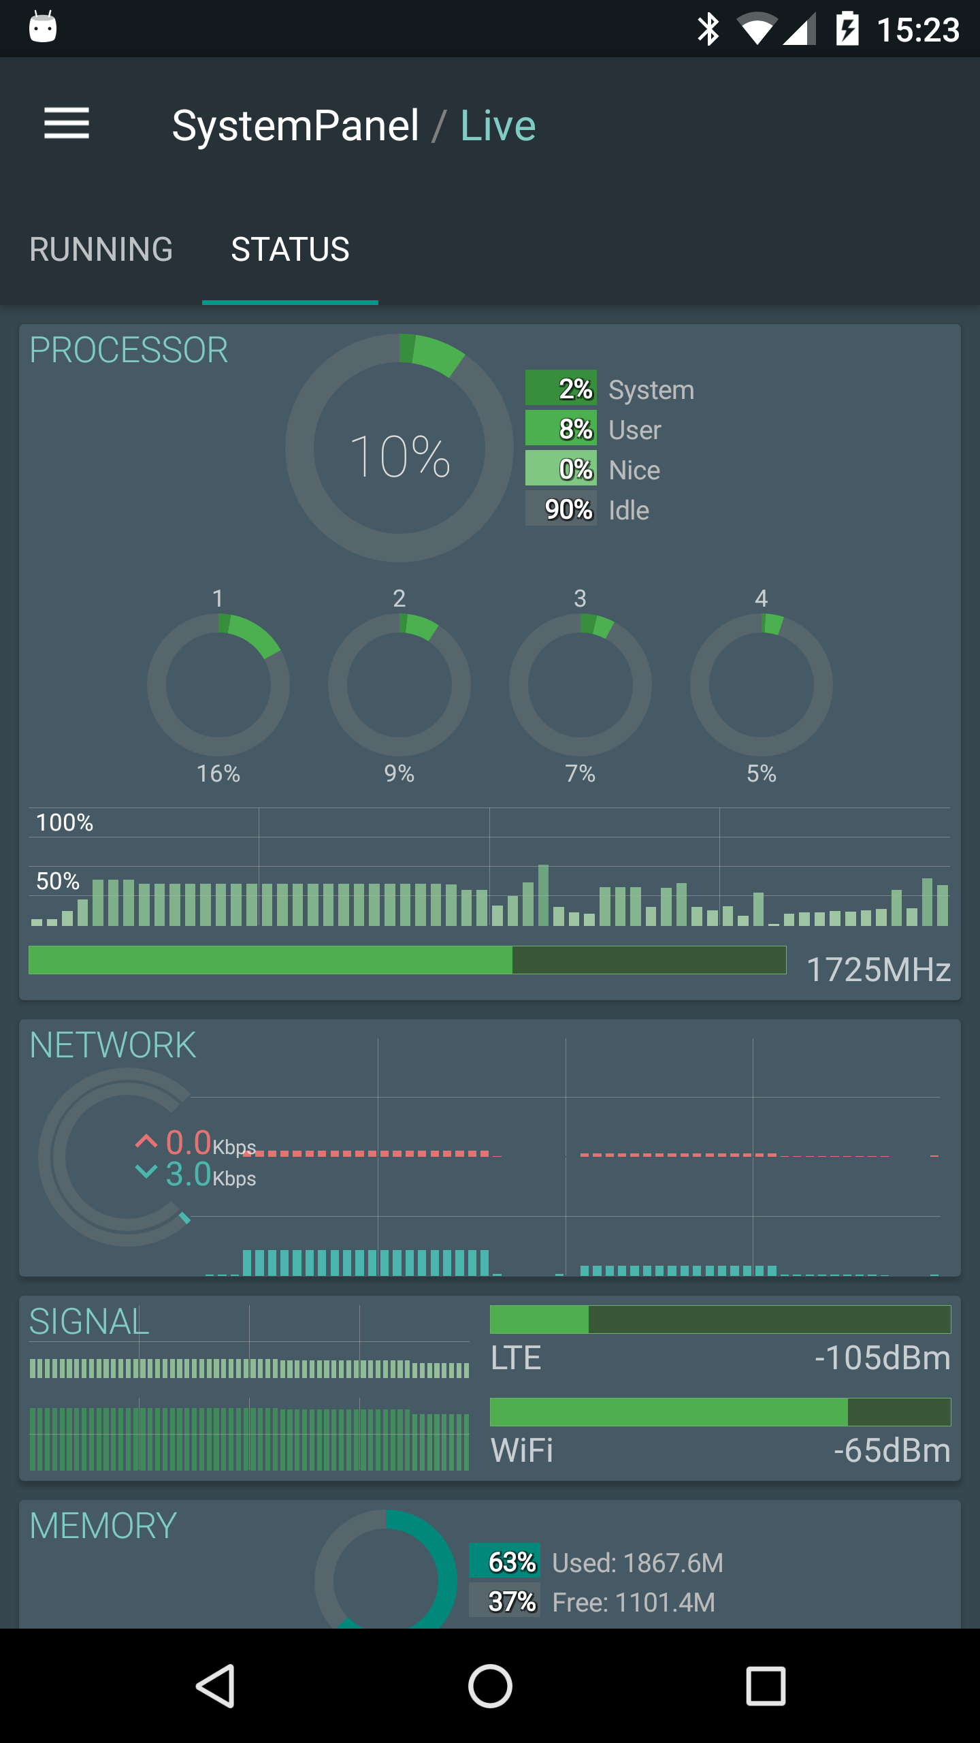Tap the core 1 gauge showing 16%
The image size is (980, 1743).
pos(218,685)
